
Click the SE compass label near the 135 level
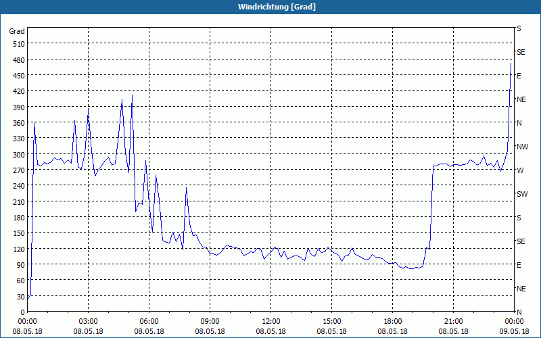[x=521, y=241]
